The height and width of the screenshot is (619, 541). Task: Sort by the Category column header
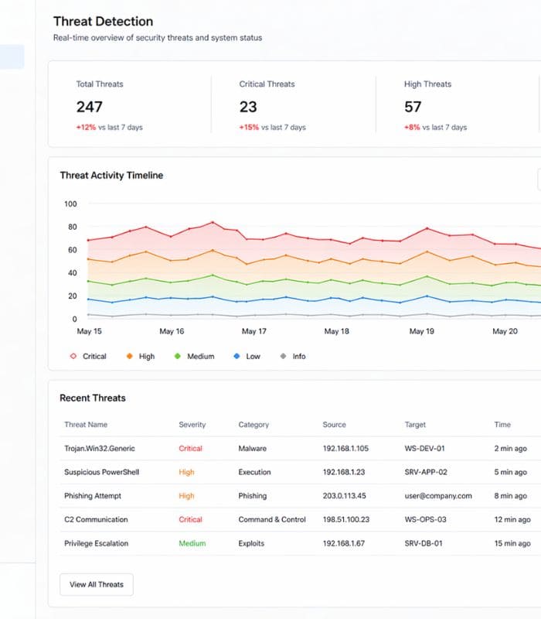(x=253, y=425)
